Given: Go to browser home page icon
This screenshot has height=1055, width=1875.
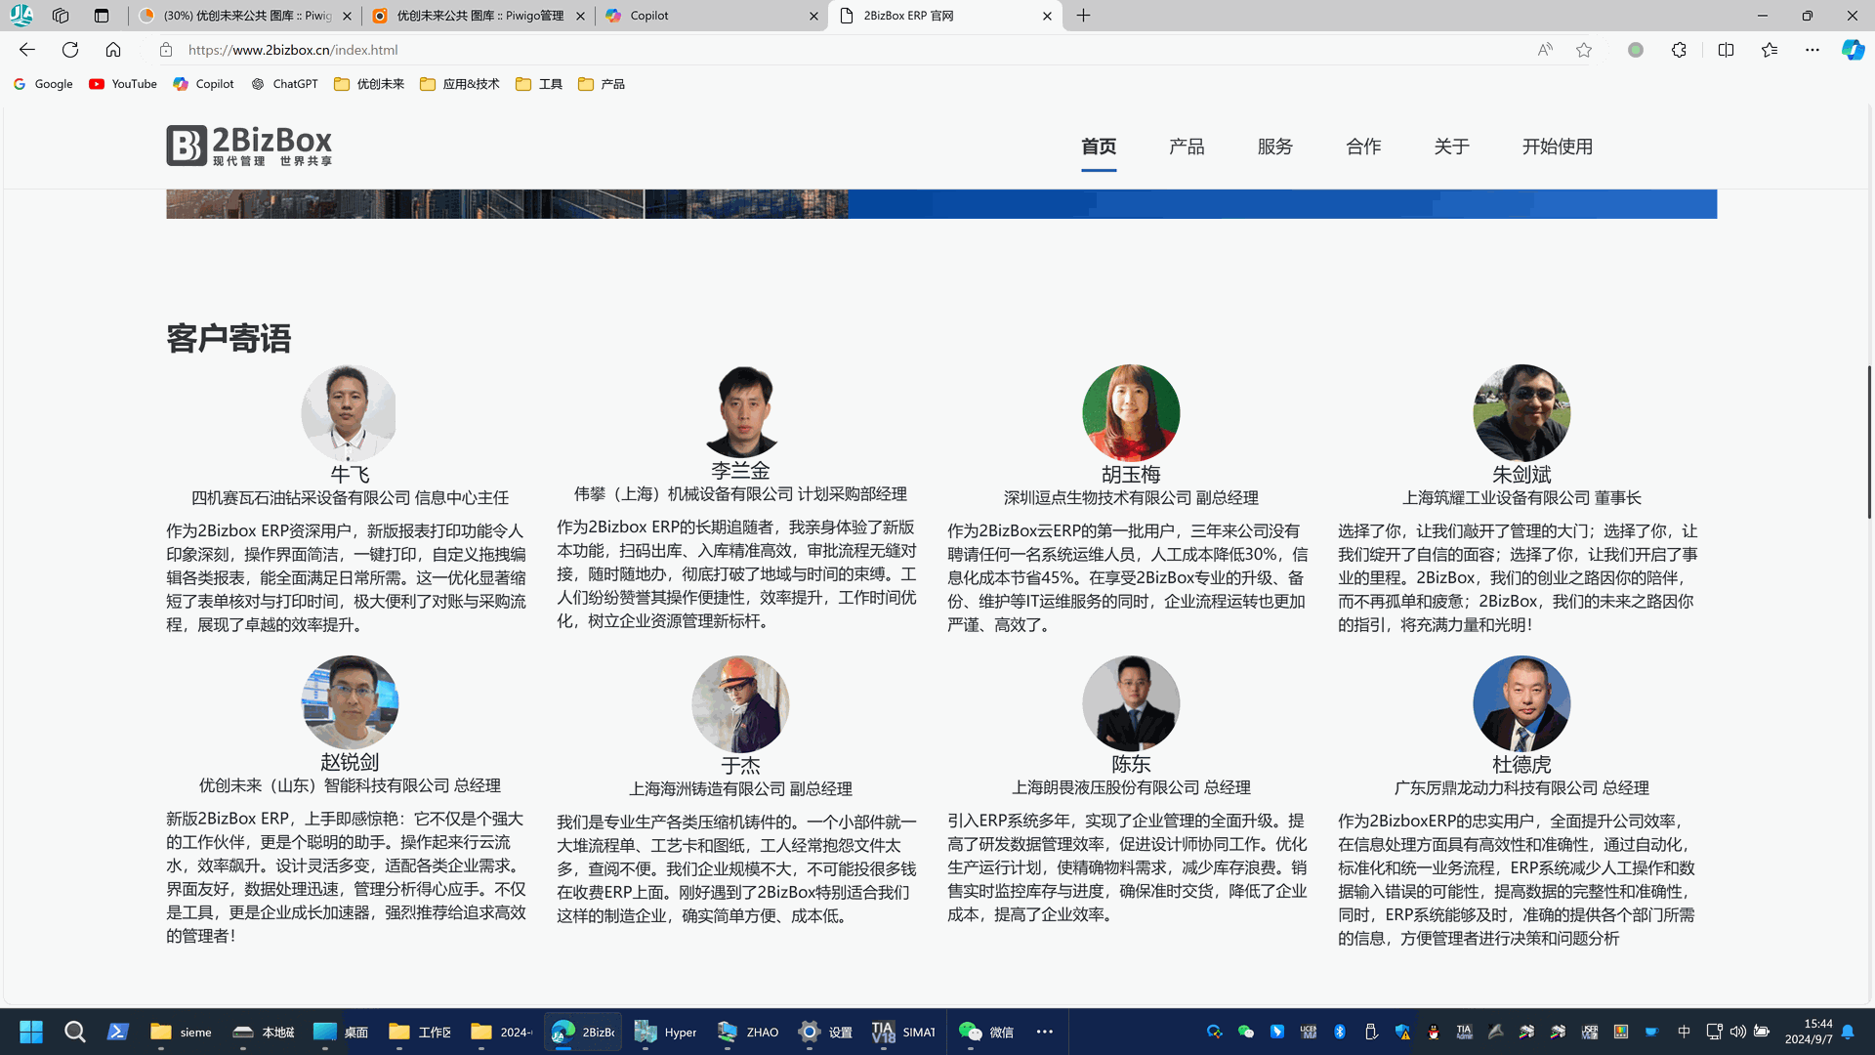Looking at the screenshot, I should [113, 50].
